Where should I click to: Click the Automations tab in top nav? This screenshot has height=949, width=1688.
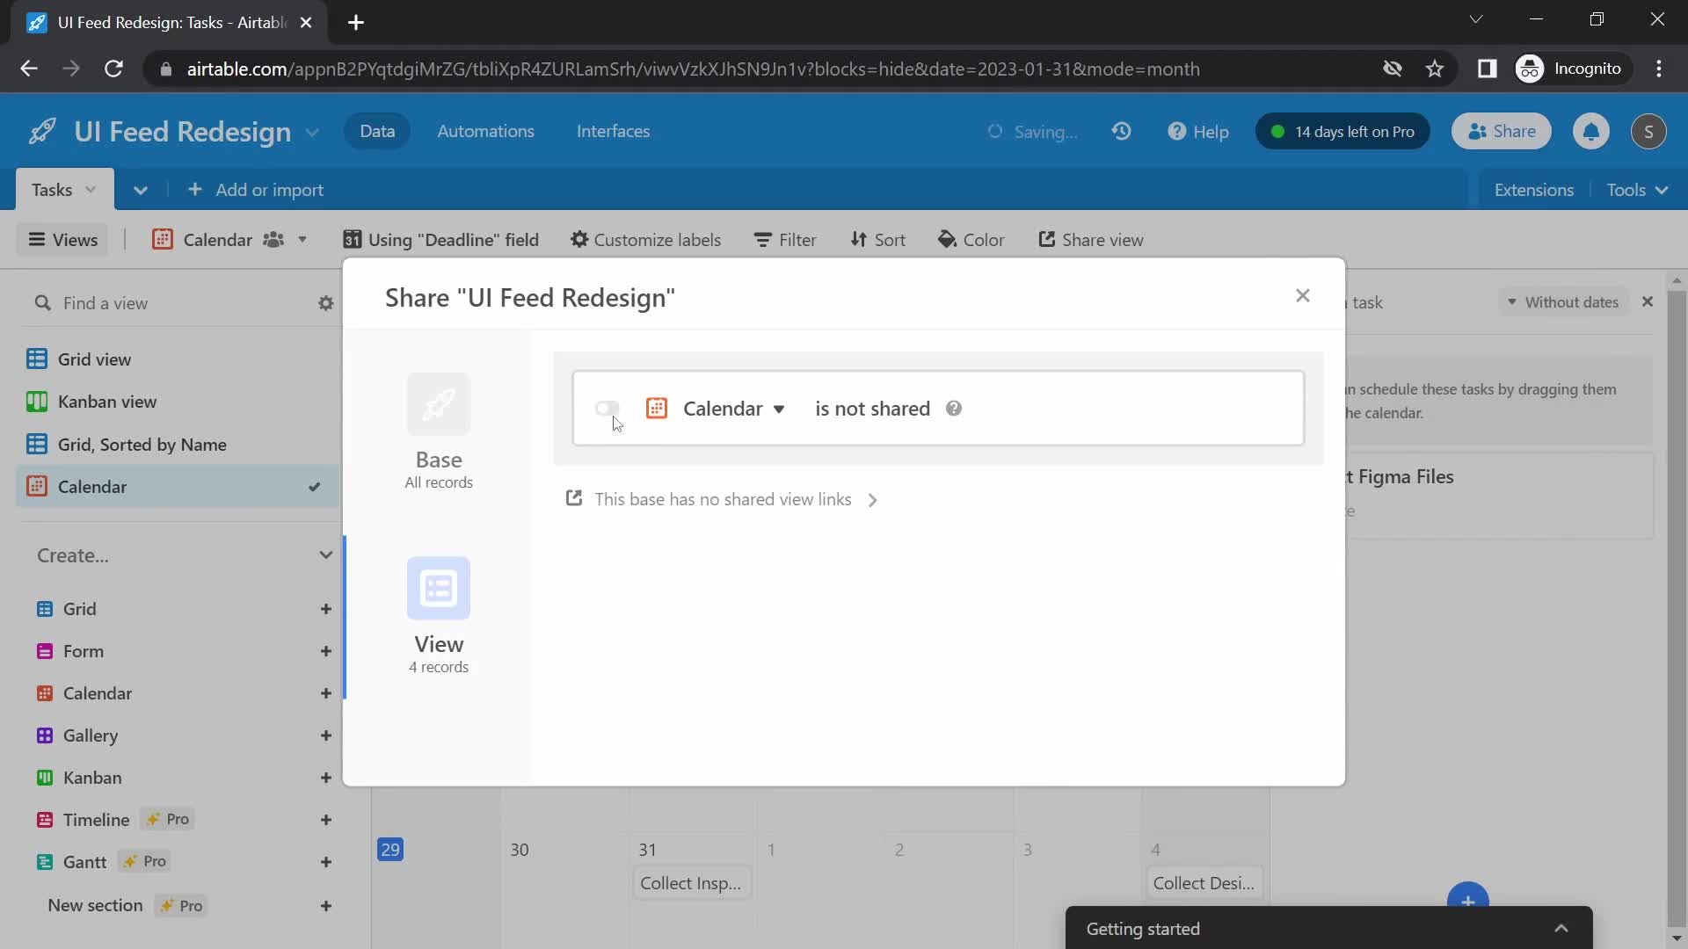tap(486, 131)
